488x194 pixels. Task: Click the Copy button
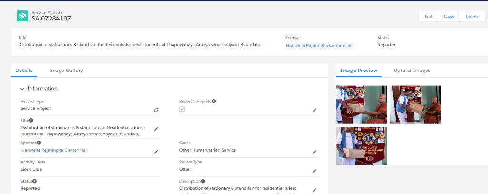pyautogui.click(x=449, y=17)
